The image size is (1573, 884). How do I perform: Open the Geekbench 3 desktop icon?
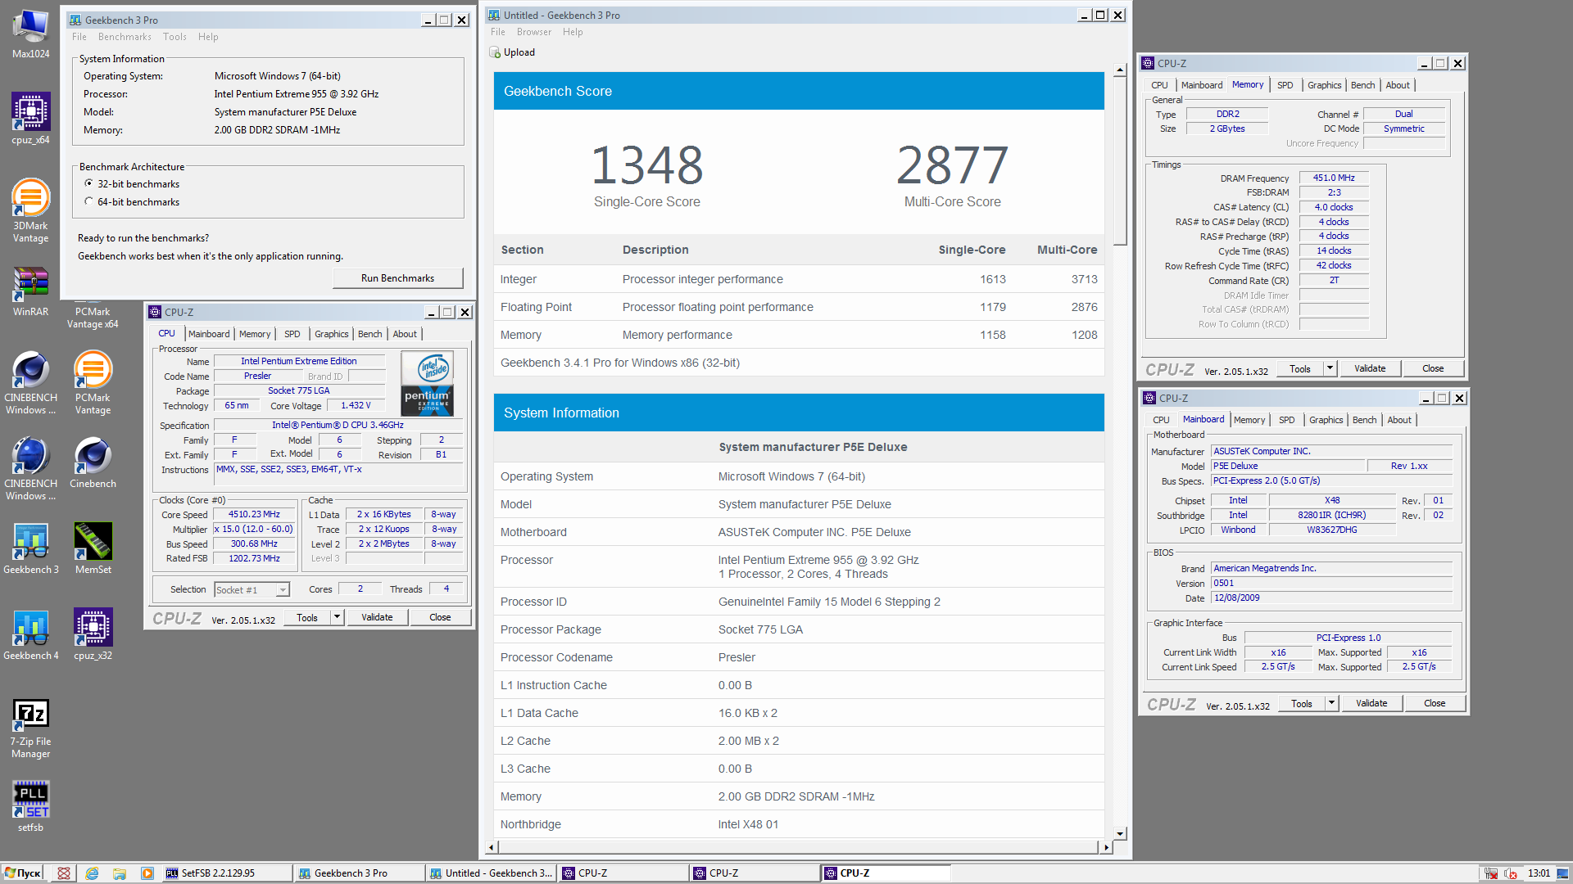(30, 549)
